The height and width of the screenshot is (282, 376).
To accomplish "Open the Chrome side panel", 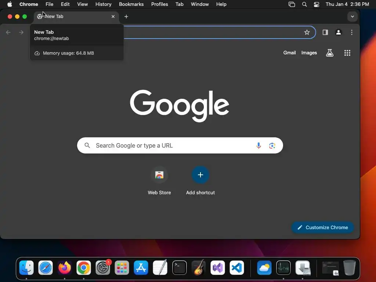I will pos(325,32).
